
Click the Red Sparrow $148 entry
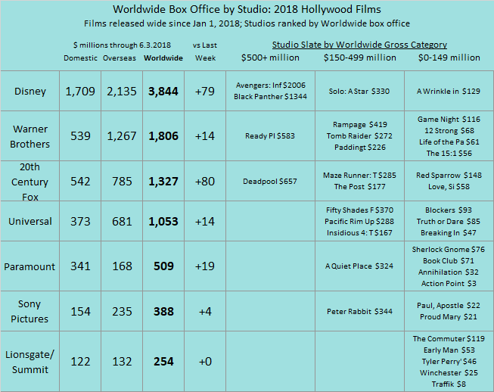(449, 176)
